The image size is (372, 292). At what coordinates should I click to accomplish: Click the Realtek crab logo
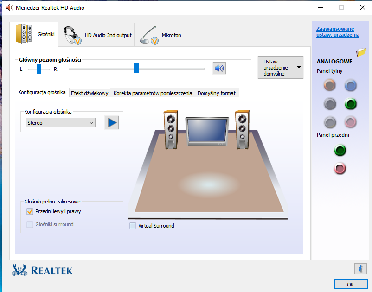[x=19, y=270]
